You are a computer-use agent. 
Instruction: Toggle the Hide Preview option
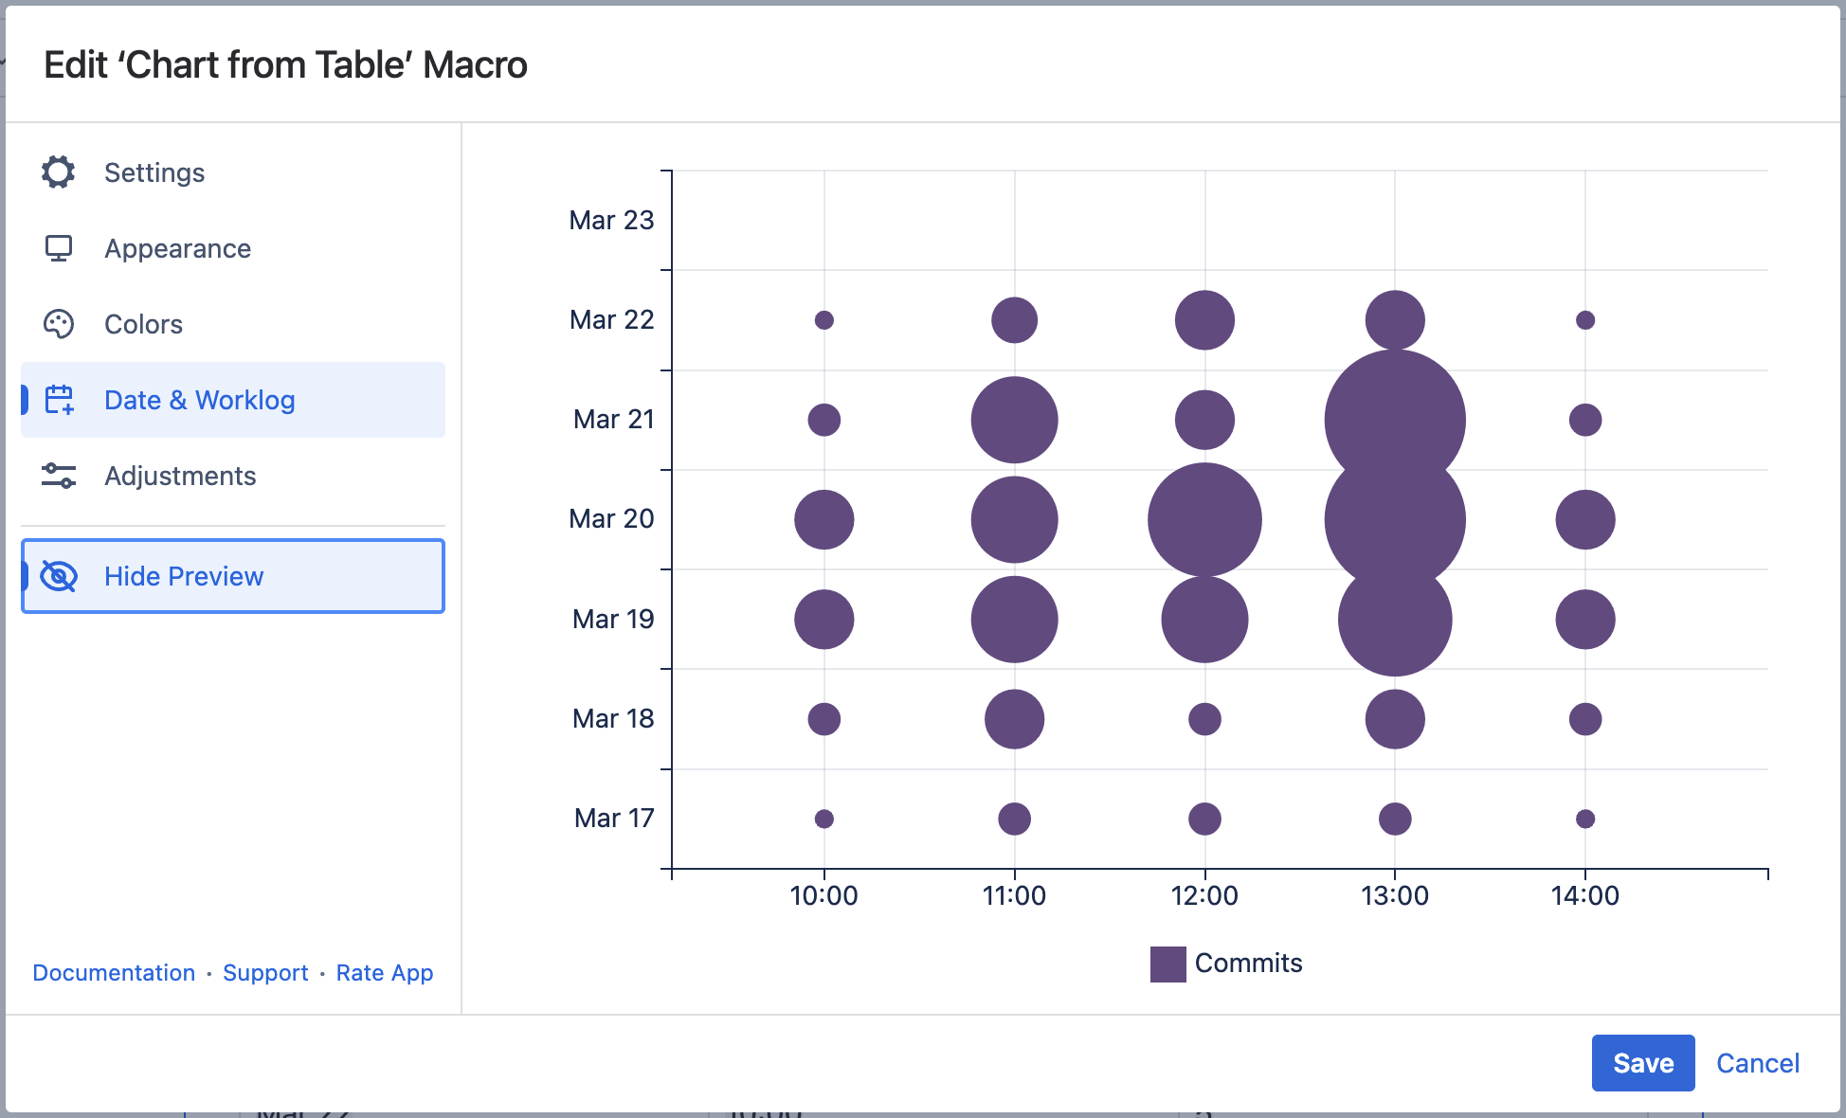click(x=184, y=576)
